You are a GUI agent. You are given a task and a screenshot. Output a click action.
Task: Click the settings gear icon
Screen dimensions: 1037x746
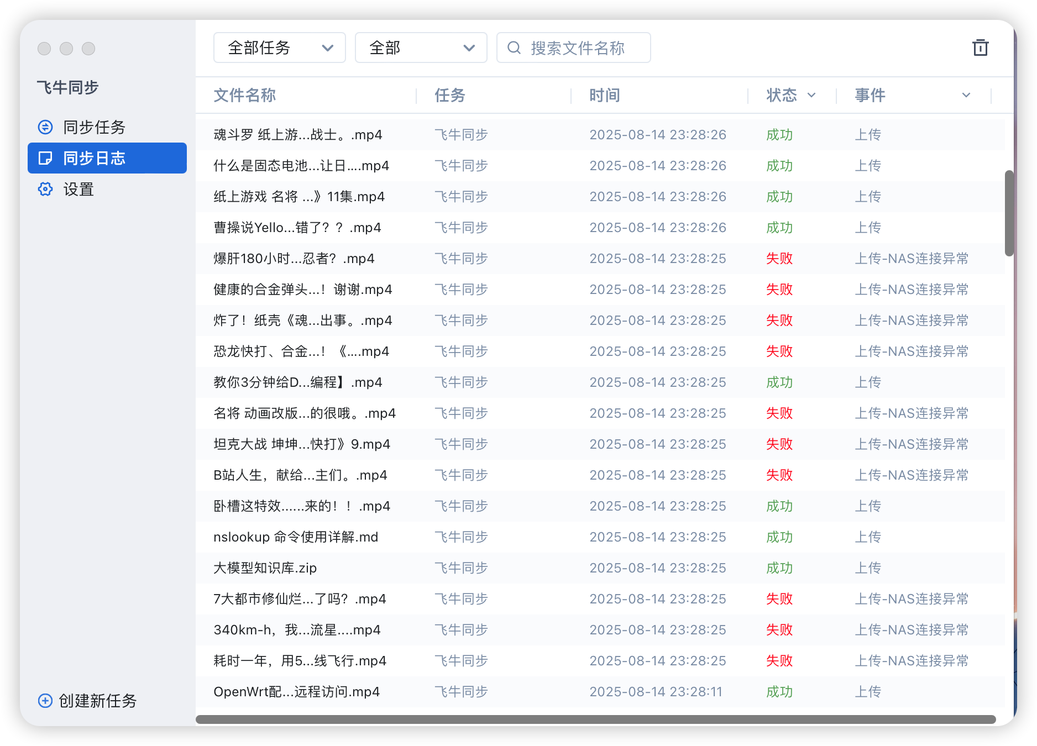point(45,189)
